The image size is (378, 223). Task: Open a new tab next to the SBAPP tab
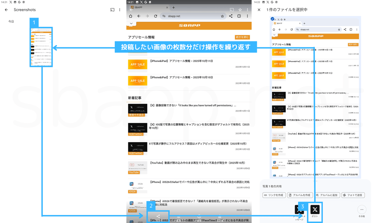tap(173, 8)
